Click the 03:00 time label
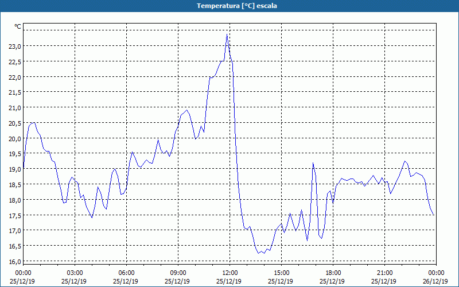 tap(75, 273)
